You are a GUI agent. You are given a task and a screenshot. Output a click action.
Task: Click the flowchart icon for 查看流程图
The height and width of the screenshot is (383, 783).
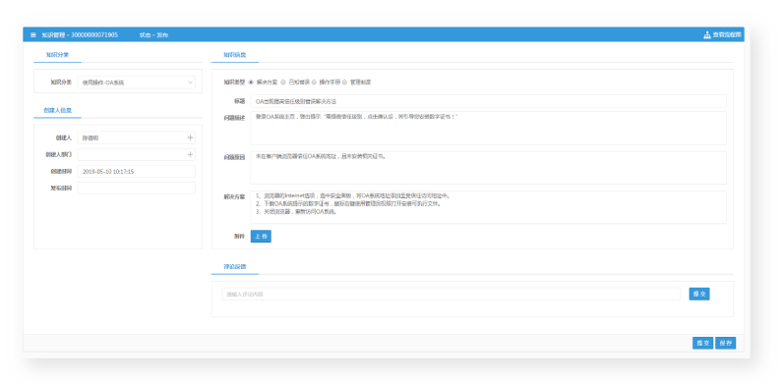click(x=707, y=35)
